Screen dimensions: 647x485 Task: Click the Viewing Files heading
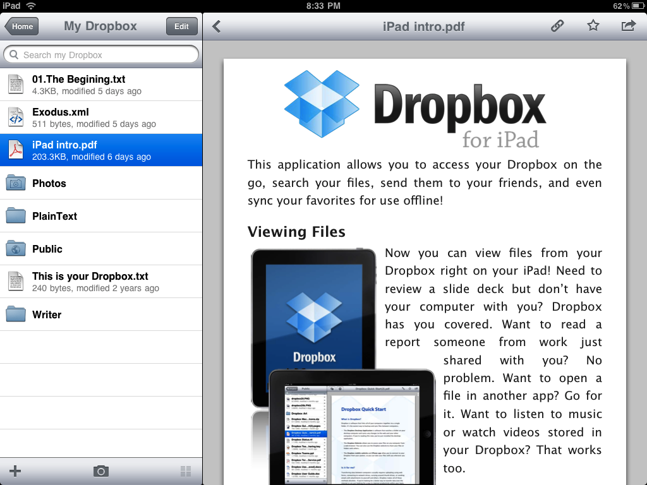(296, 232)
